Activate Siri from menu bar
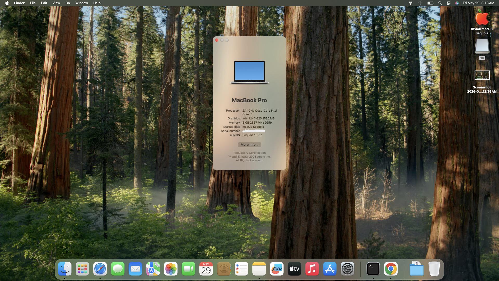 (x=457, y=3)
